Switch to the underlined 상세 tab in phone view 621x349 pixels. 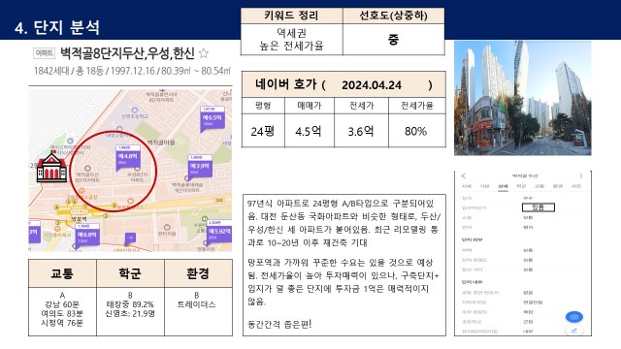coord(503,186)
